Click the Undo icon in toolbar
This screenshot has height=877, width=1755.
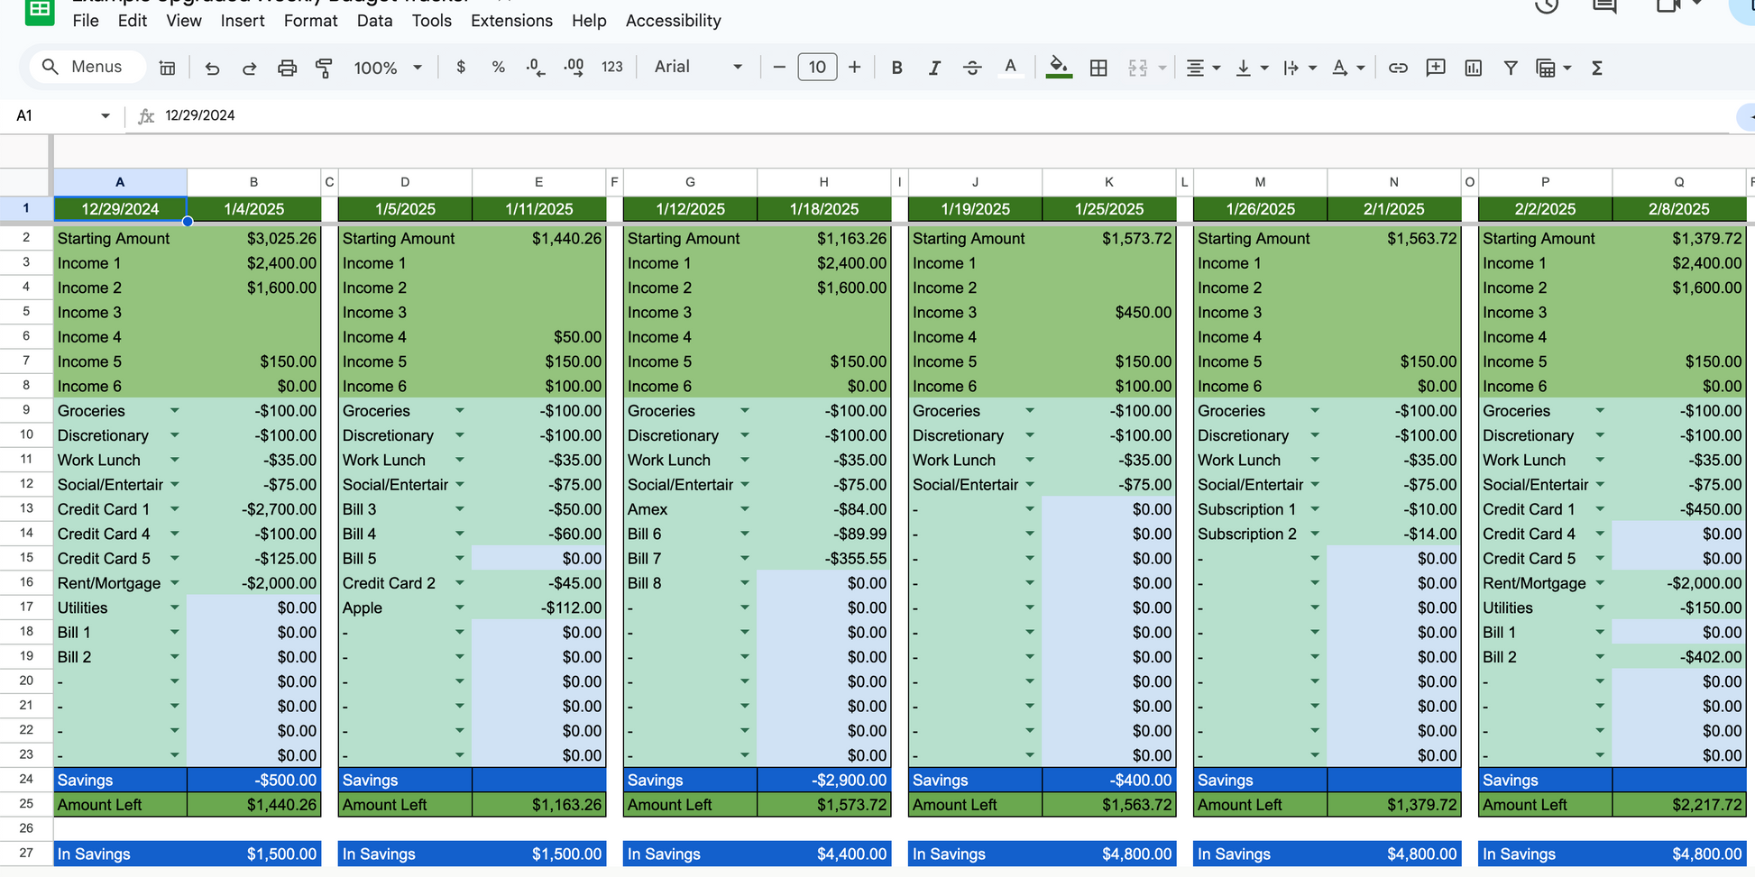click(212, 68)
